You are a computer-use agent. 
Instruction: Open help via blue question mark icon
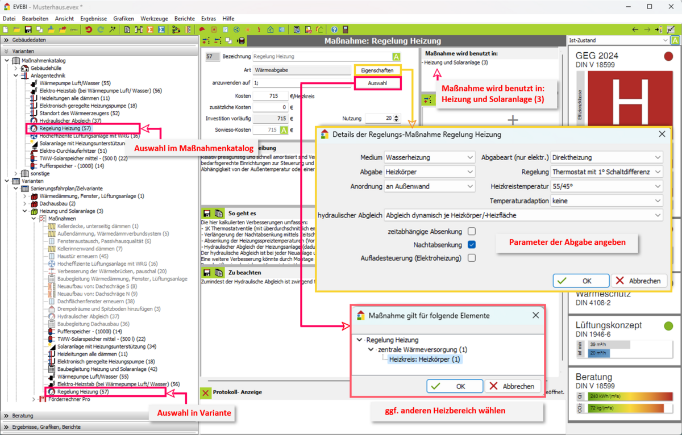(334, 30)
